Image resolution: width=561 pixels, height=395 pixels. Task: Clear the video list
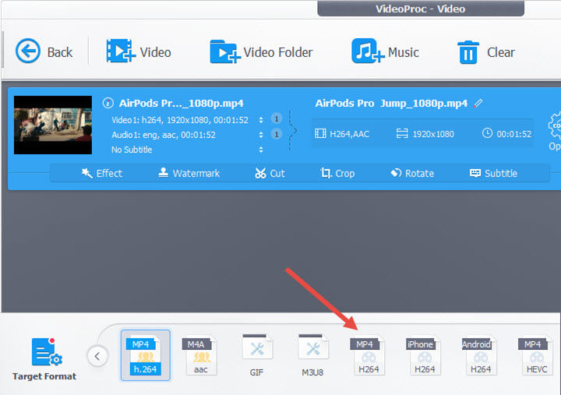point(486,52)
